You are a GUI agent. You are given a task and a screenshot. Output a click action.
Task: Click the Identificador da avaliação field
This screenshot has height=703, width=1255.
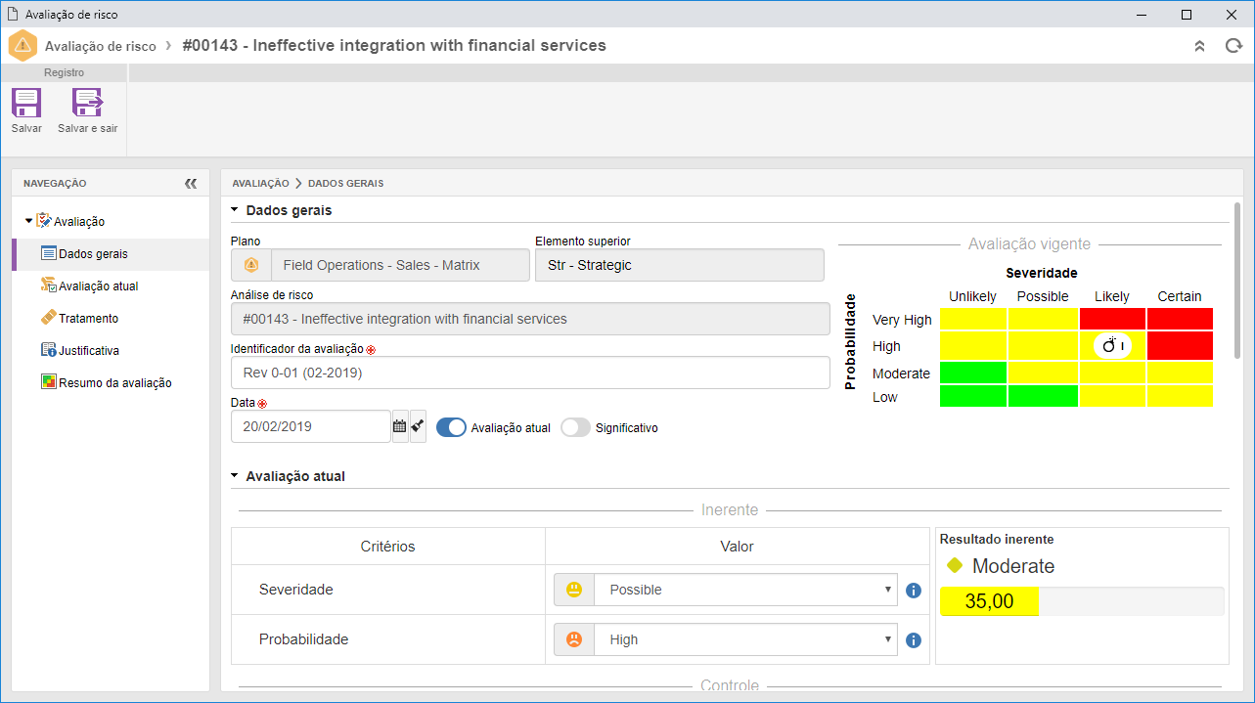tap(530, 373)
